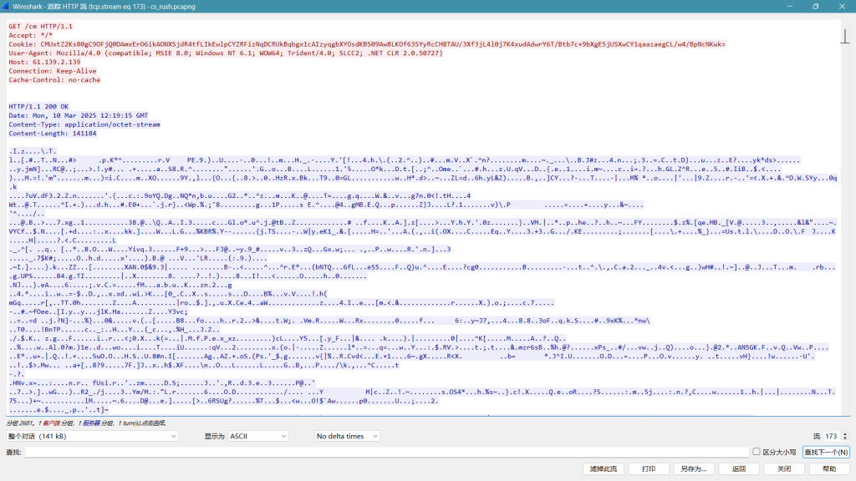Click the 查找 search text field
856x481 pixels.
coord(385,452)
